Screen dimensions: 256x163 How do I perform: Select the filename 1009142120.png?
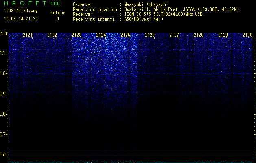coord(21,11)
